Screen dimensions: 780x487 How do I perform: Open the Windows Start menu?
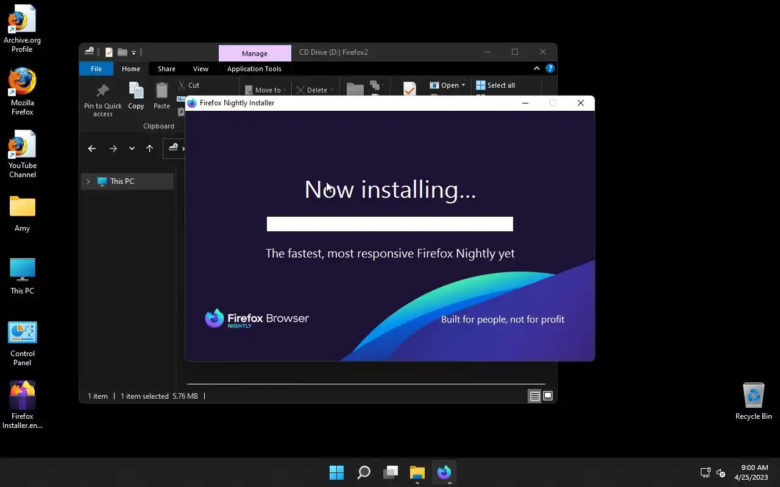tap(336, 472)
